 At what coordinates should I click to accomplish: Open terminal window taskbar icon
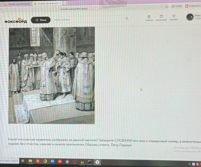(x=90, y=162)
